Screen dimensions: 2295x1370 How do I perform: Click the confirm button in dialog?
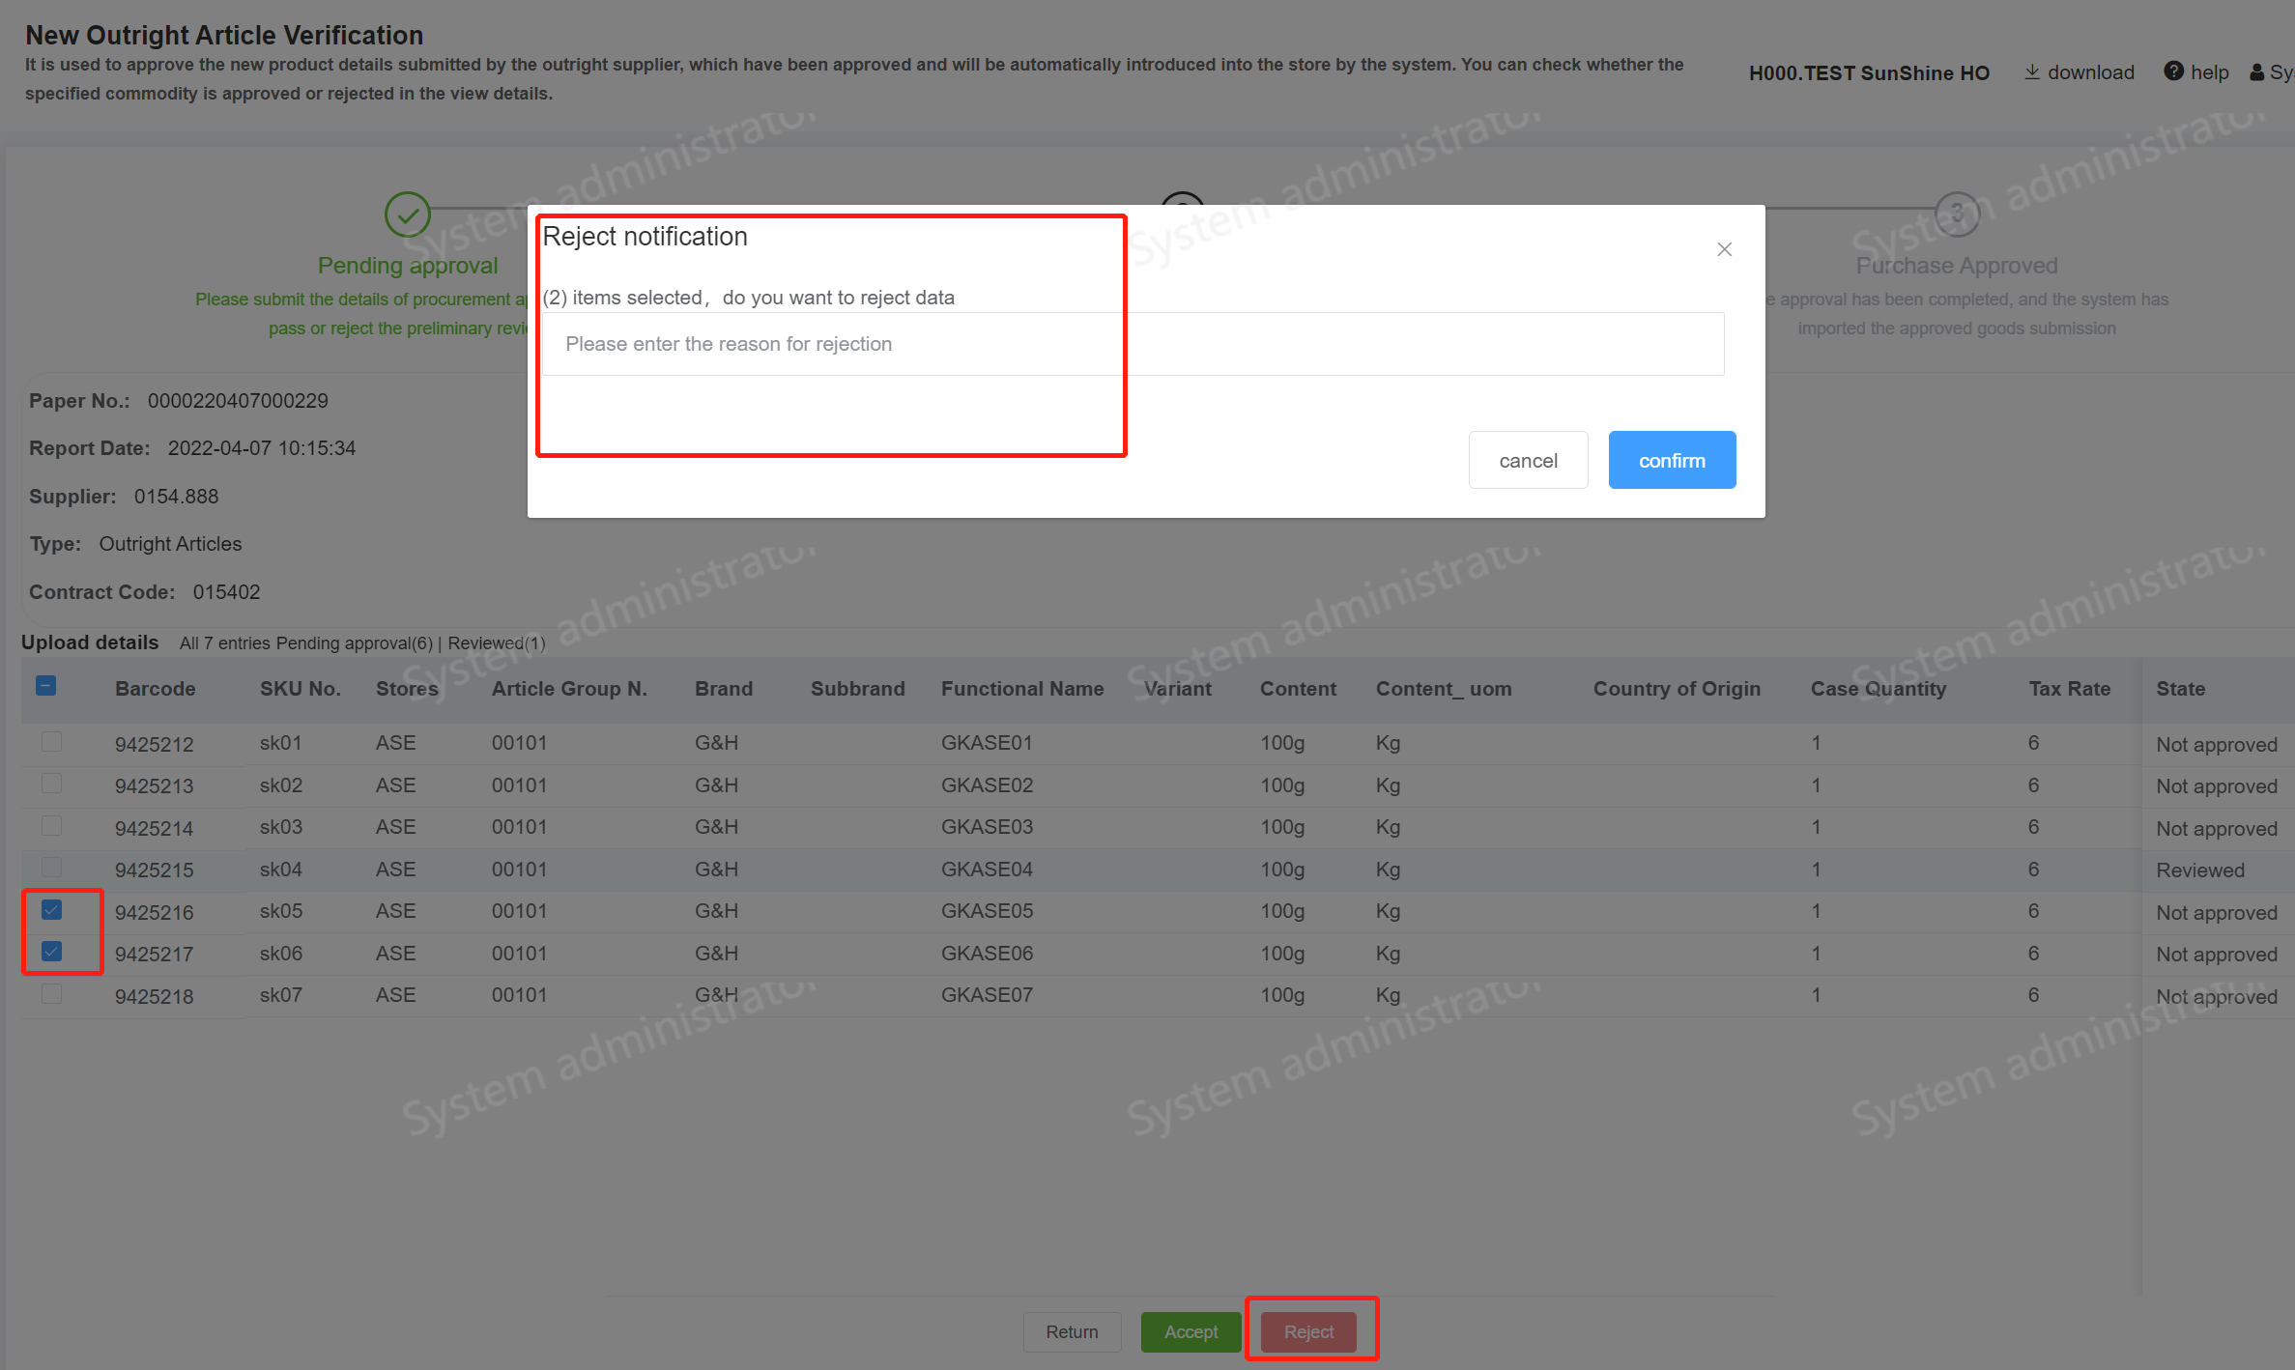click(x=1671, y=461)
